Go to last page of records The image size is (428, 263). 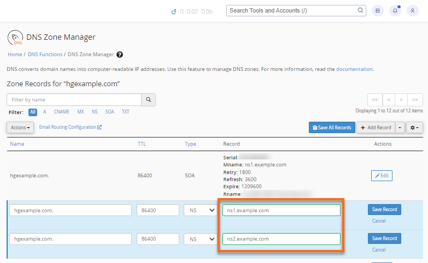pyautogui.click(x=415, y=100)
